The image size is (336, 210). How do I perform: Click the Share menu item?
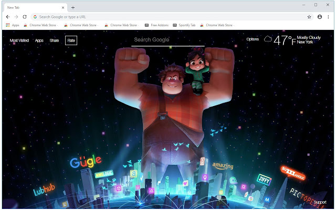(54, 40)
